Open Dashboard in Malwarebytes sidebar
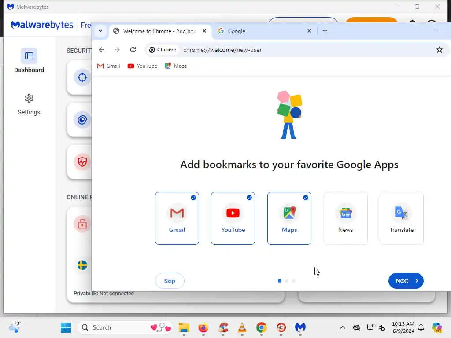The width and height of the screenshot is (451, 338). click(29, 61)
